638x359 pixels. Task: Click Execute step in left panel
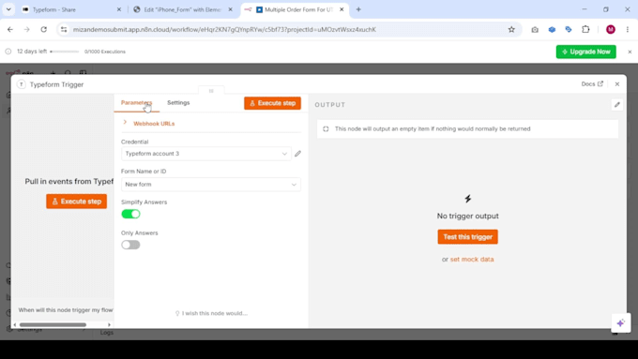coord(77,202)
